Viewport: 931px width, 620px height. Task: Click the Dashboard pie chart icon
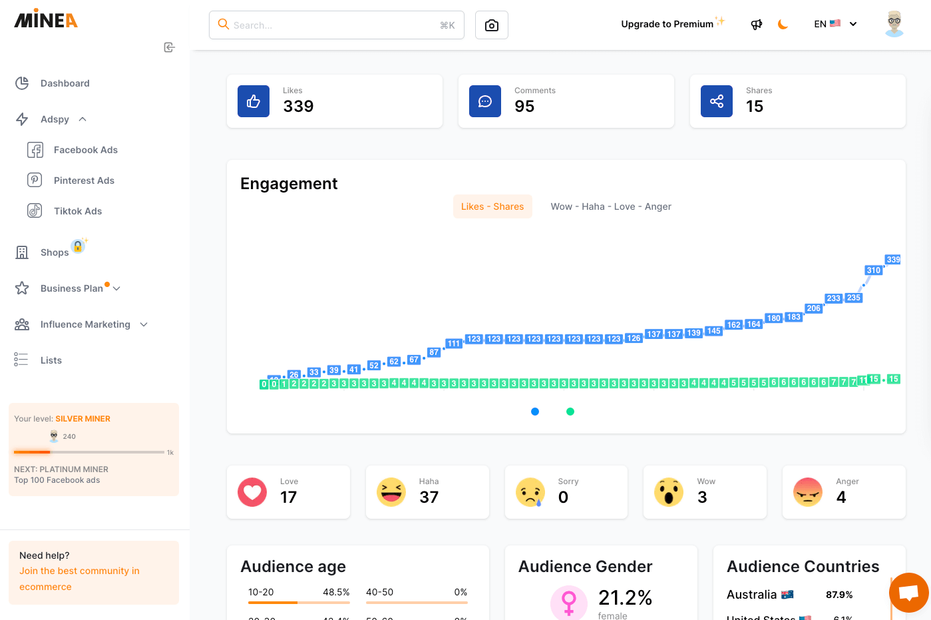coord(22,83)
